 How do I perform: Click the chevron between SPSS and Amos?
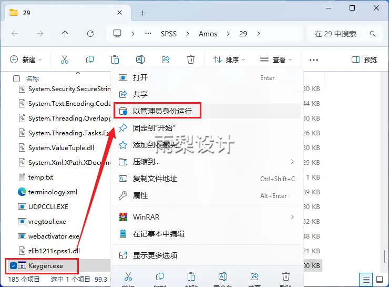pos(188,34)
